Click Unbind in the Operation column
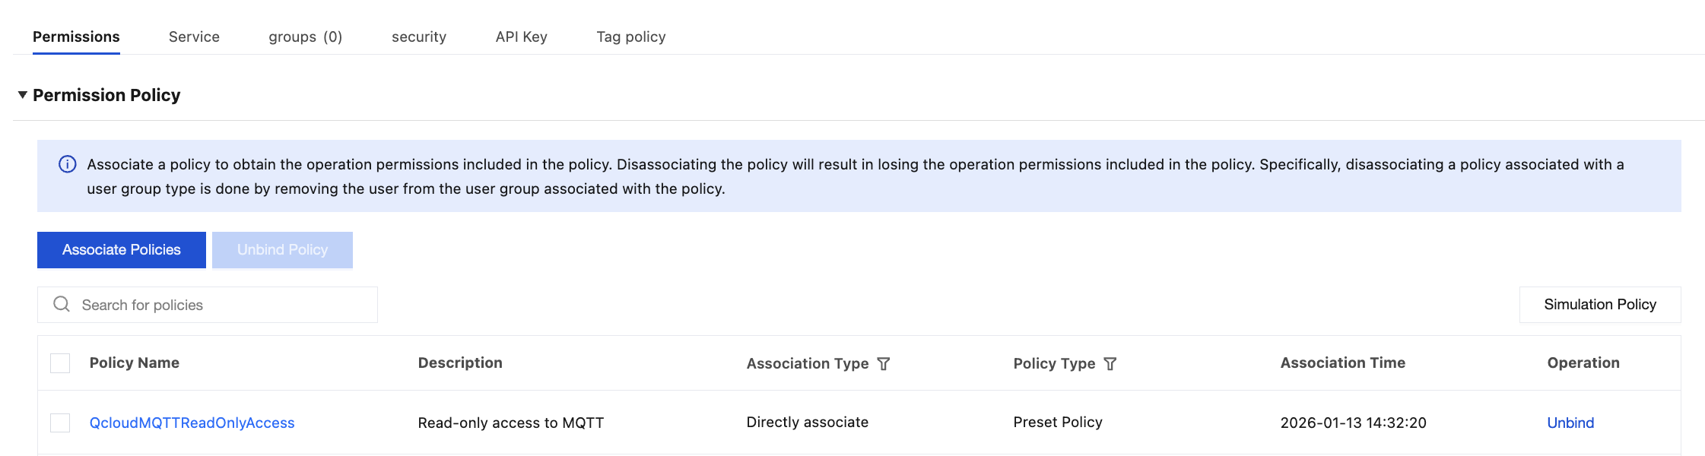Image resolution: width=1705 pixels, height=456 pixels. click(1570, 423)
